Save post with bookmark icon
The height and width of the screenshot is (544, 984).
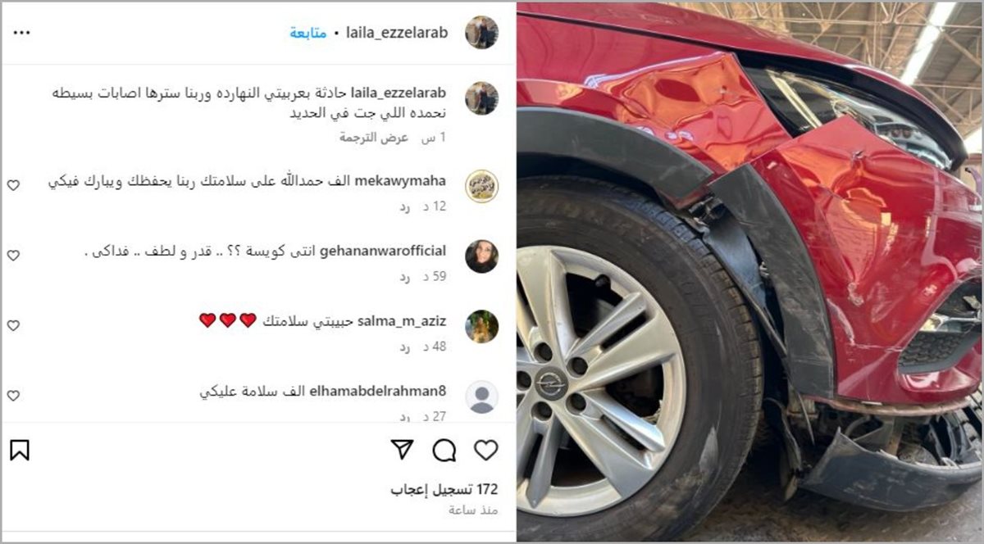[20, 450]
